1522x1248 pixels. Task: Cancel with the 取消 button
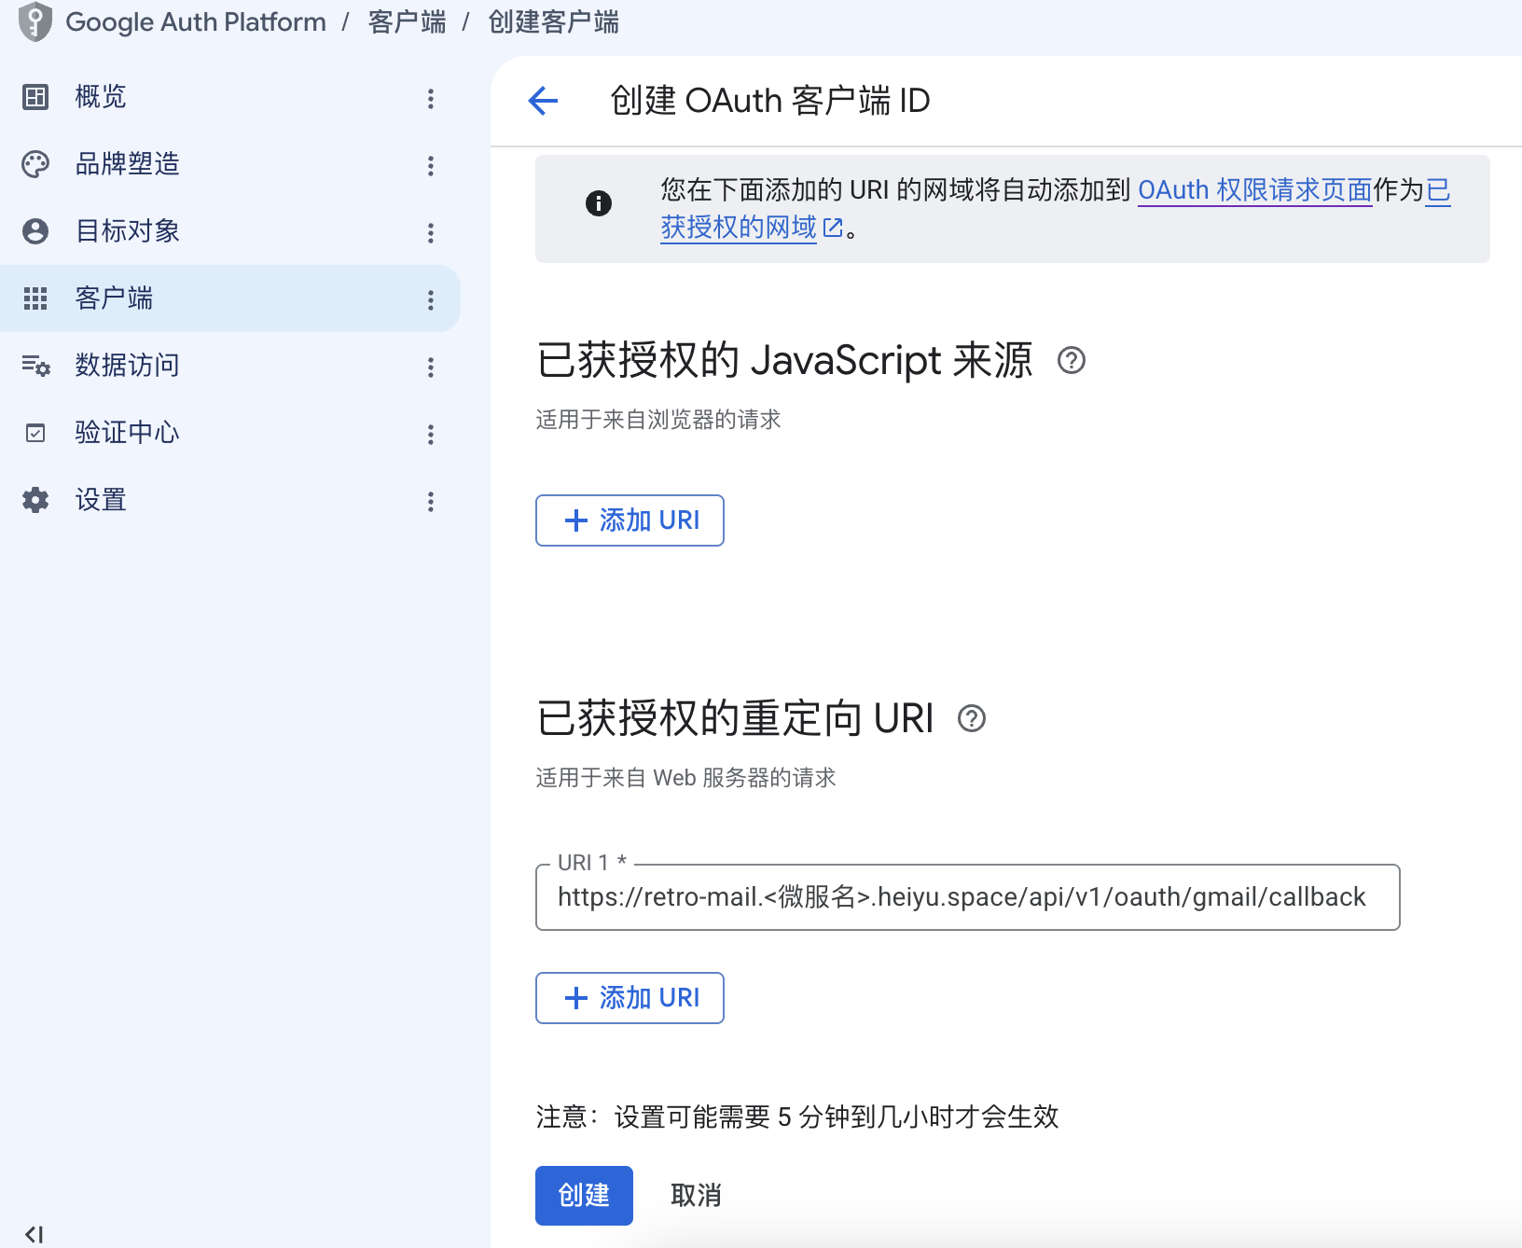point(696,1196)
